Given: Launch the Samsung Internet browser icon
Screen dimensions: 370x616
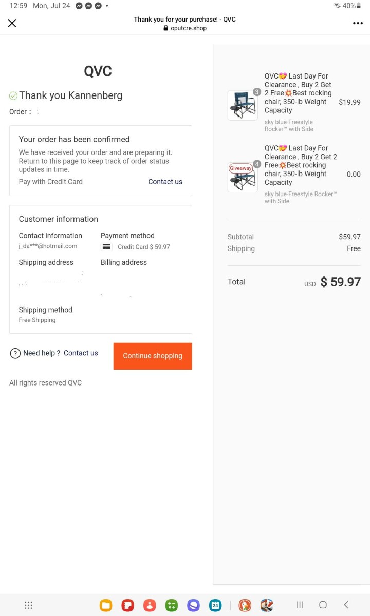Looking at the screenshot, I should coord(193,605).
